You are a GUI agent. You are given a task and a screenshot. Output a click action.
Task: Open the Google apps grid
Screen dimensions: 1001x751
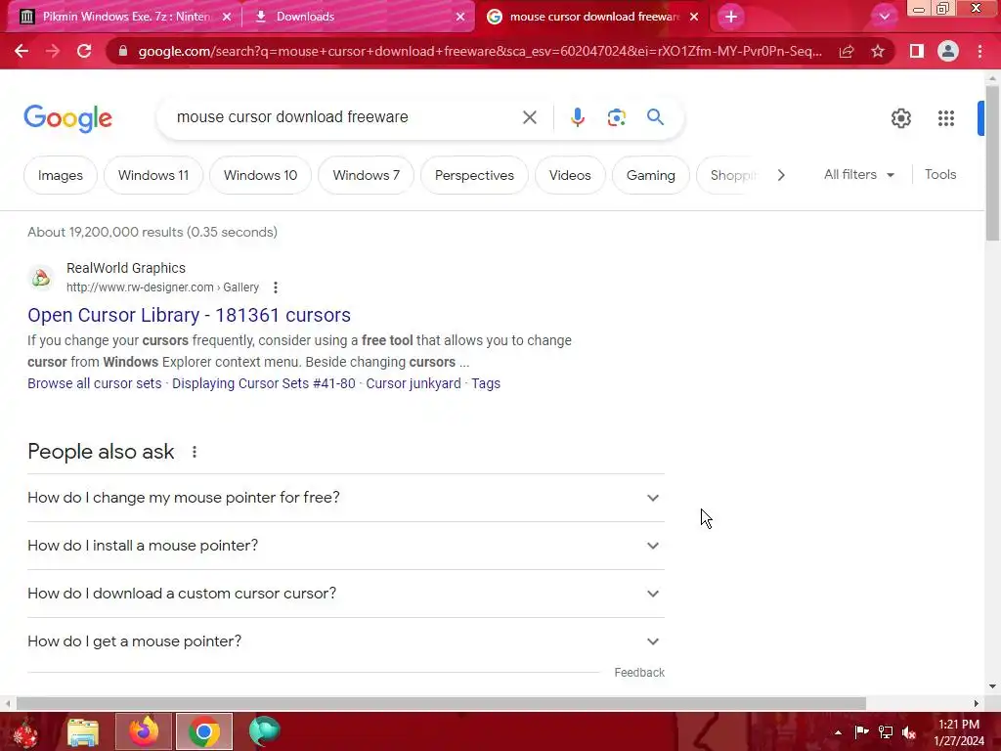[945, 118]
